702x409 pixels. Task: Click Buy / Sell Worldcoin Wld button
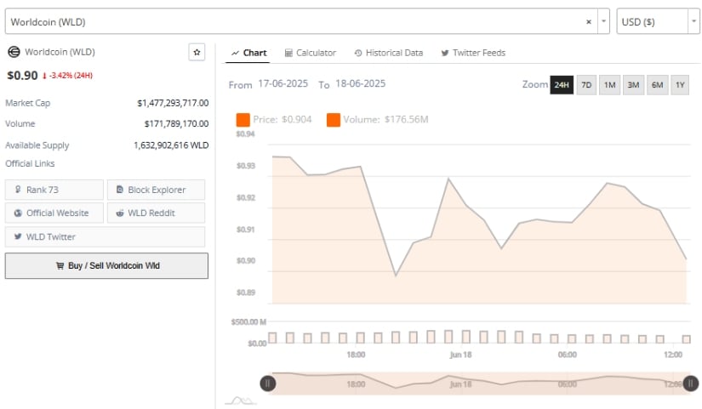pos(106,265)
